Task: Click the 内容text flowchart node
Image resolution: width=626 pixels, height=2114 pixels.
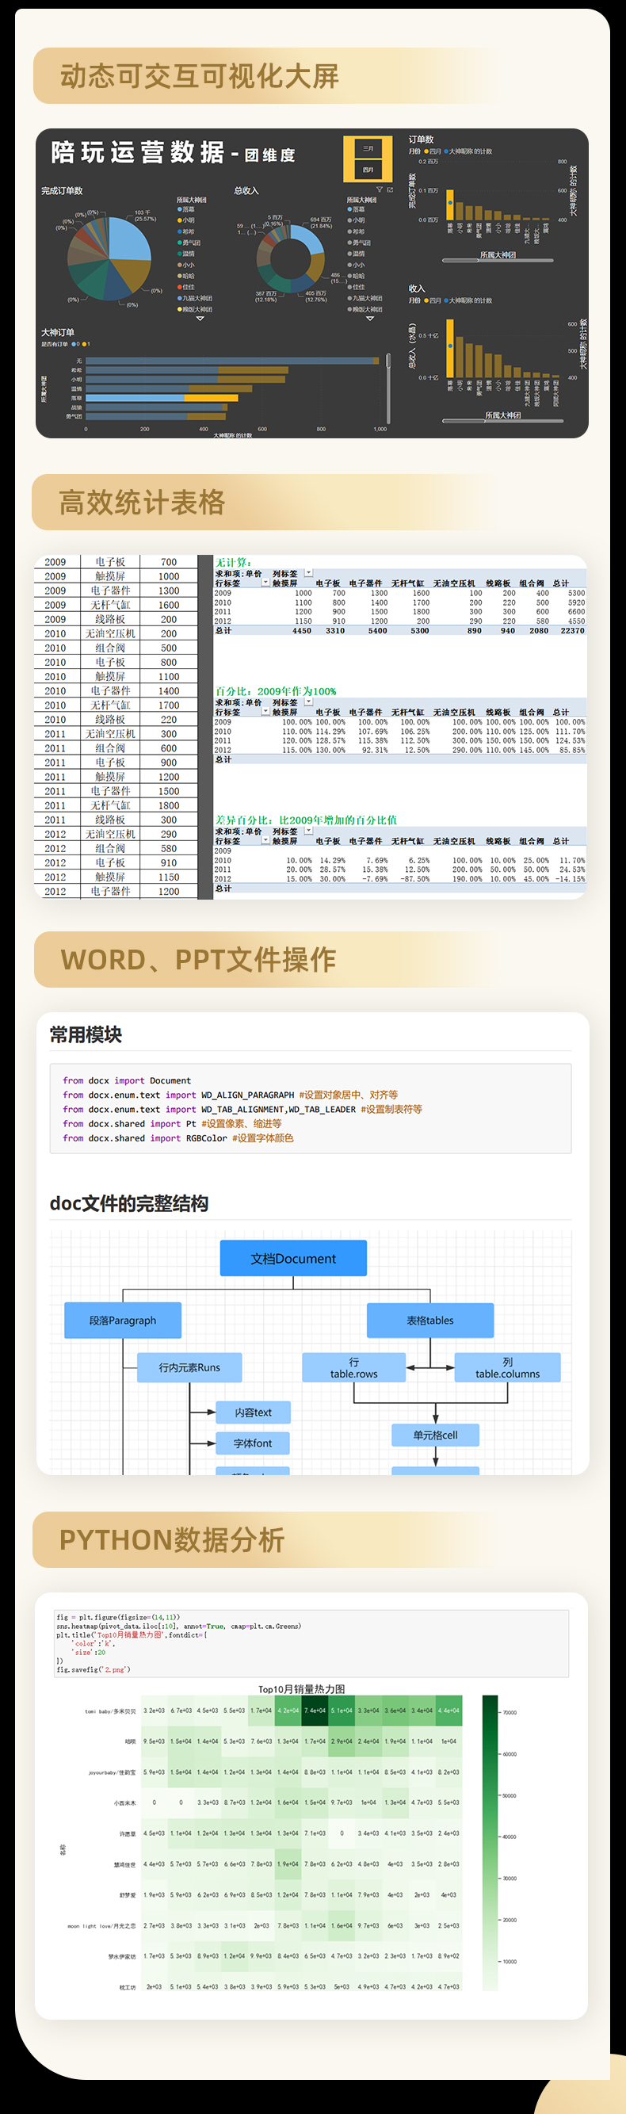Action: 253,1413
